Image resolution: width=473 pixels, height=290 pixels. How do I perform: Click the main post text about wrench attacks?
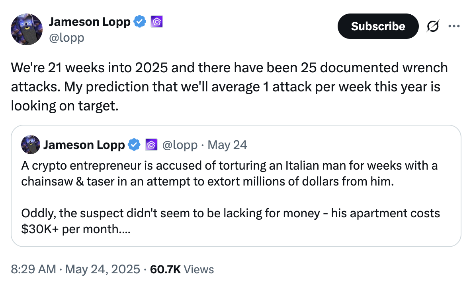tap(229, 85)
